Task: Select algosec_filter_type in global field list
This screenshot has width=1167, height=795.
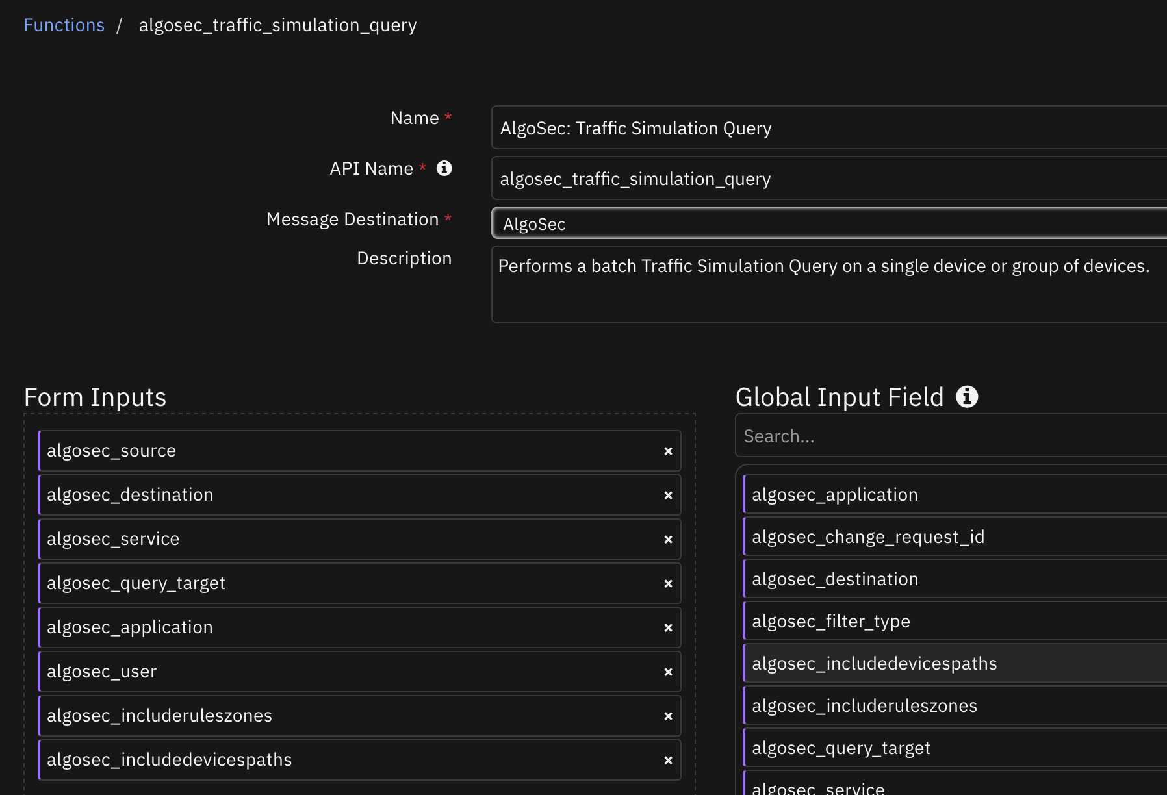Action: tap(955, 621)
